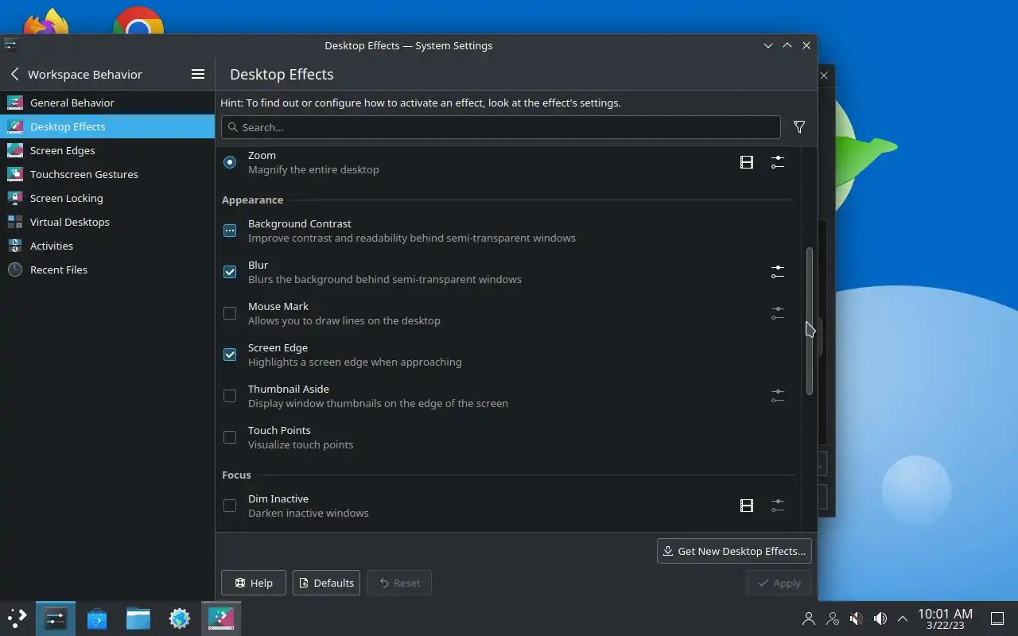
Task: Open the window menu icon in title bar
Action: 10,45
